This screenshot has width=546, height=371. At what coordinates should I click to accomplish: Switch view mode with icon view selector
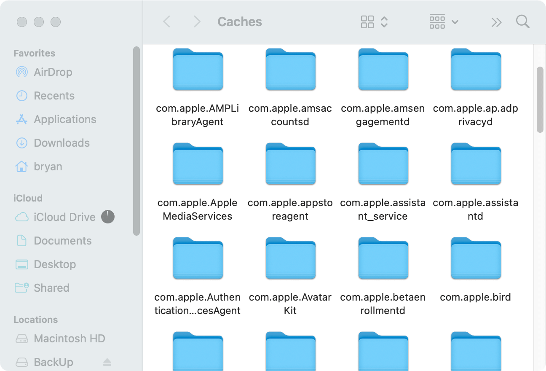pyautogui.click(x=374, y=22)
